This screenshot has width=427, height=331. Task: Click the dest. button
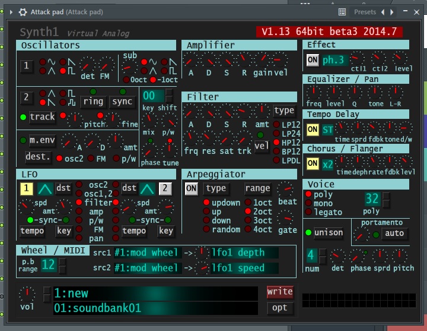pos(38,157)
